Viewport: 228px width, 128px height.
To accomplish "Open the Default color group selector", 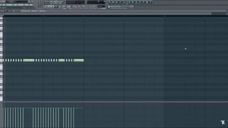I will [x=34, y=11].
